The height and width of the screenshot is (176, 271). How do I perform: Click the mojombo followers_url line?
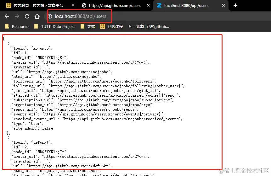coord(84,81)
